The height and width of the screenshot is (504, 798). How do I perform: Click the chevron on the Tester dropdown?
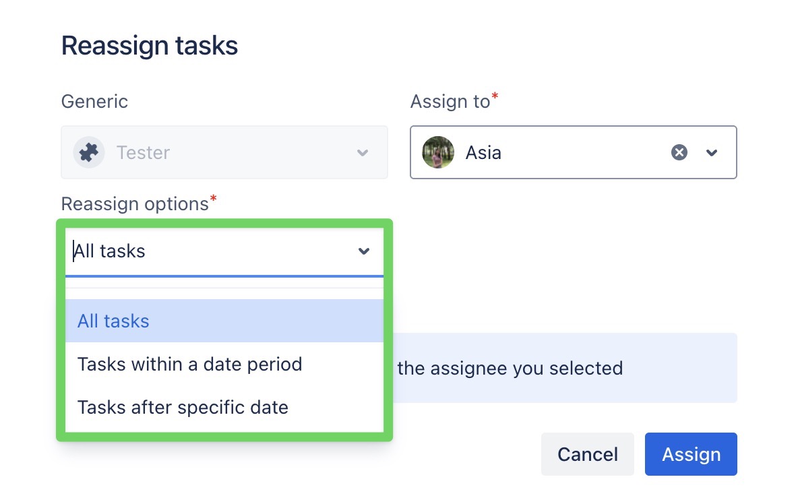(x=363, y=152)
